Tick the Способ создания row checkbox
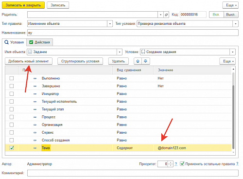 [x=12, y=140]
